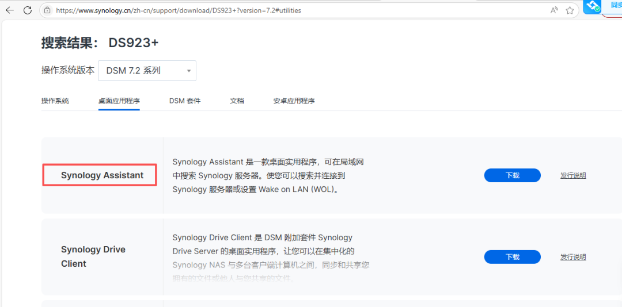Click the 下载 button for Synology Assistant

pos(512,175)
